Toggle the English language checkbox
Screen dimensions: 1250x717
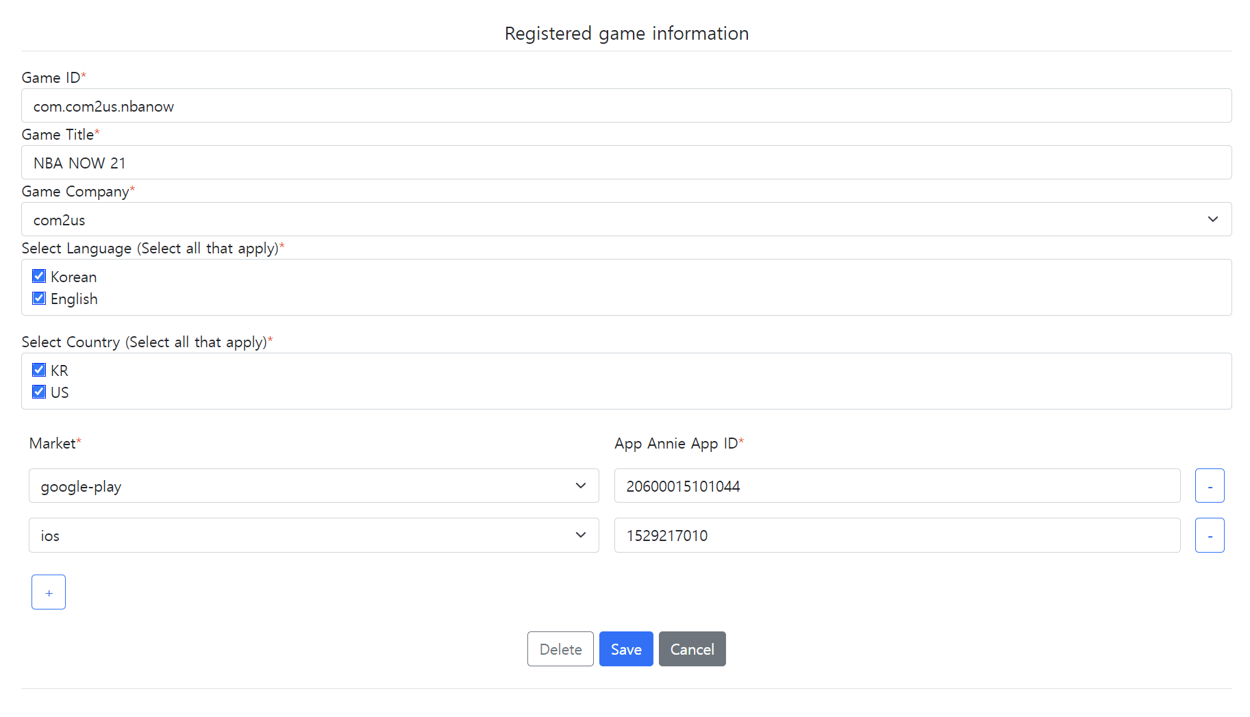(39, 298)
